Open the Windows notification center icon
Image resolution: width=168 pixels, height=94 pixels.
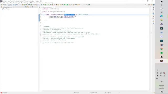click(x=162, y=92)
